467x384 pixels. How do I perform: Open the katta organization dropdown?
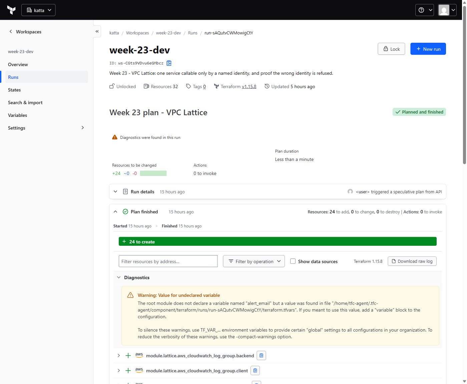click(38, 10)
